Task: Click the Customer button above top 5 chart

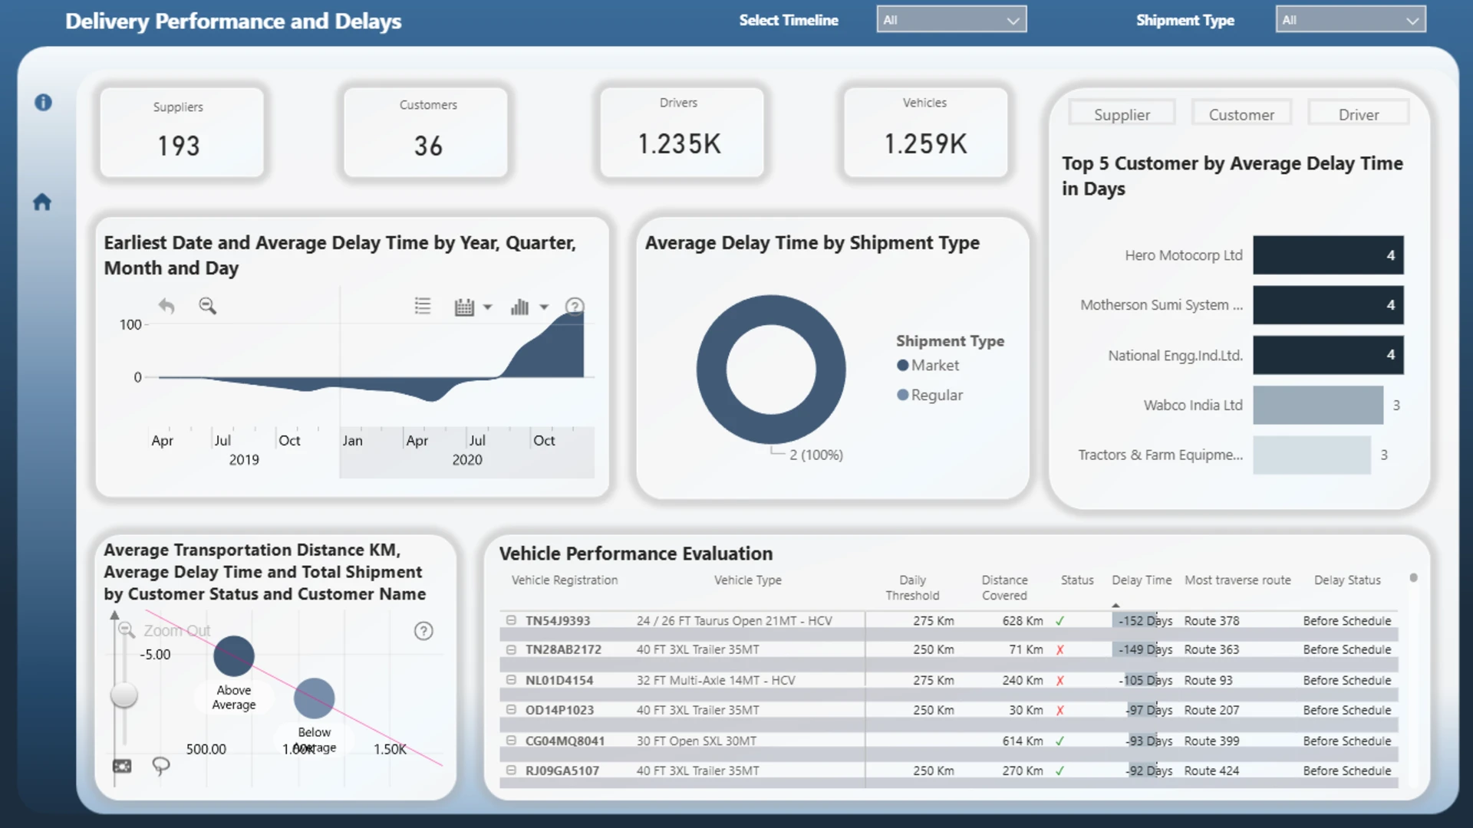Action: coord(1241,114)
